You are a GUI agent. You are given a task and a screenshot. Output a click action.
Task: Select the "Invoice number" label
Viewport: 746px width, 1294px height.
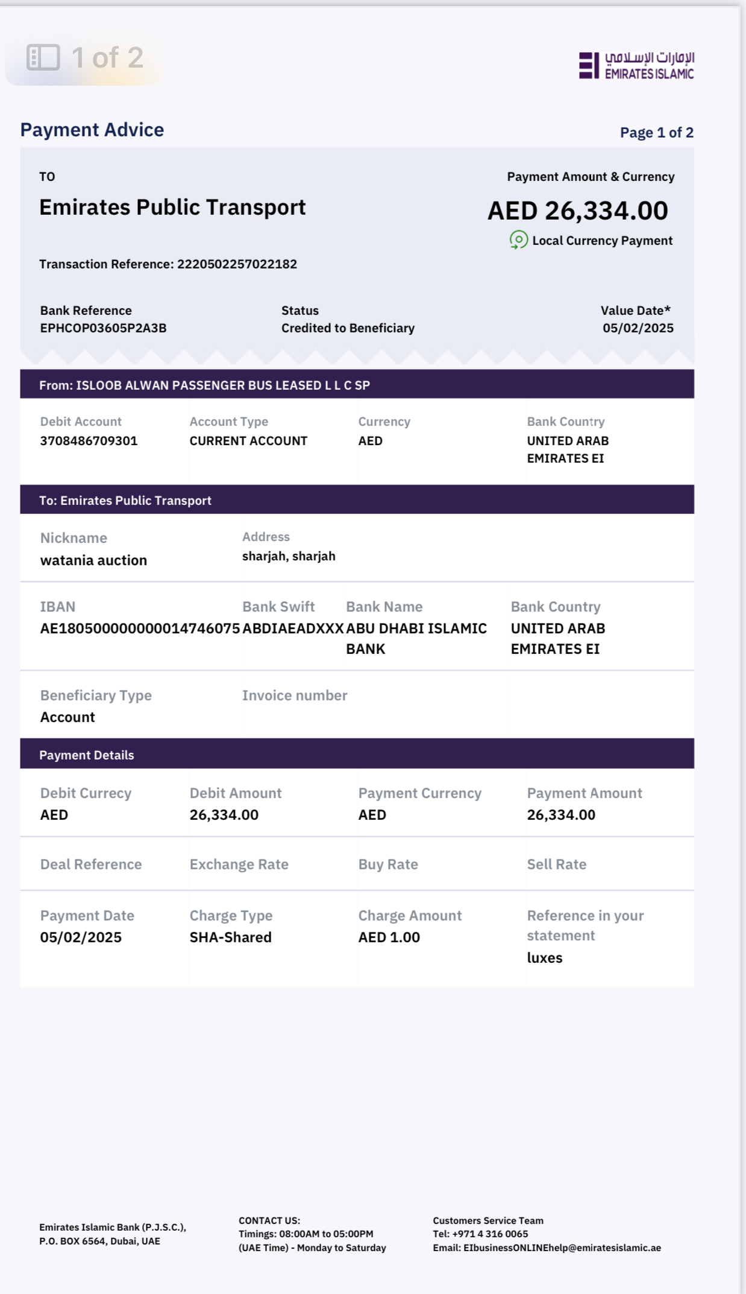coord(295,696)
